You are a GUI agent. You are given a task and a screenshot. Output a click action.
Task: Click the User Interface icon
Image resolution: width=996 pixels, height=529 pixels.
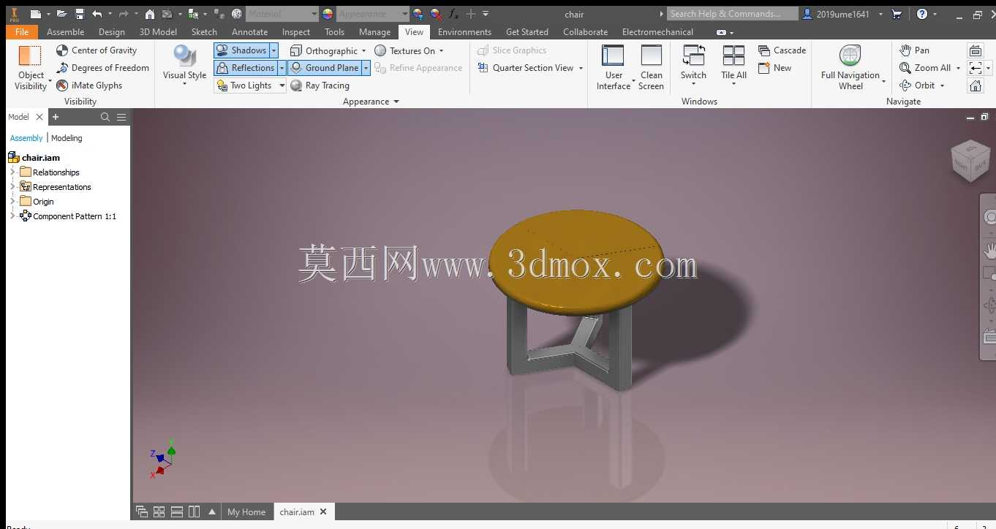613,56
